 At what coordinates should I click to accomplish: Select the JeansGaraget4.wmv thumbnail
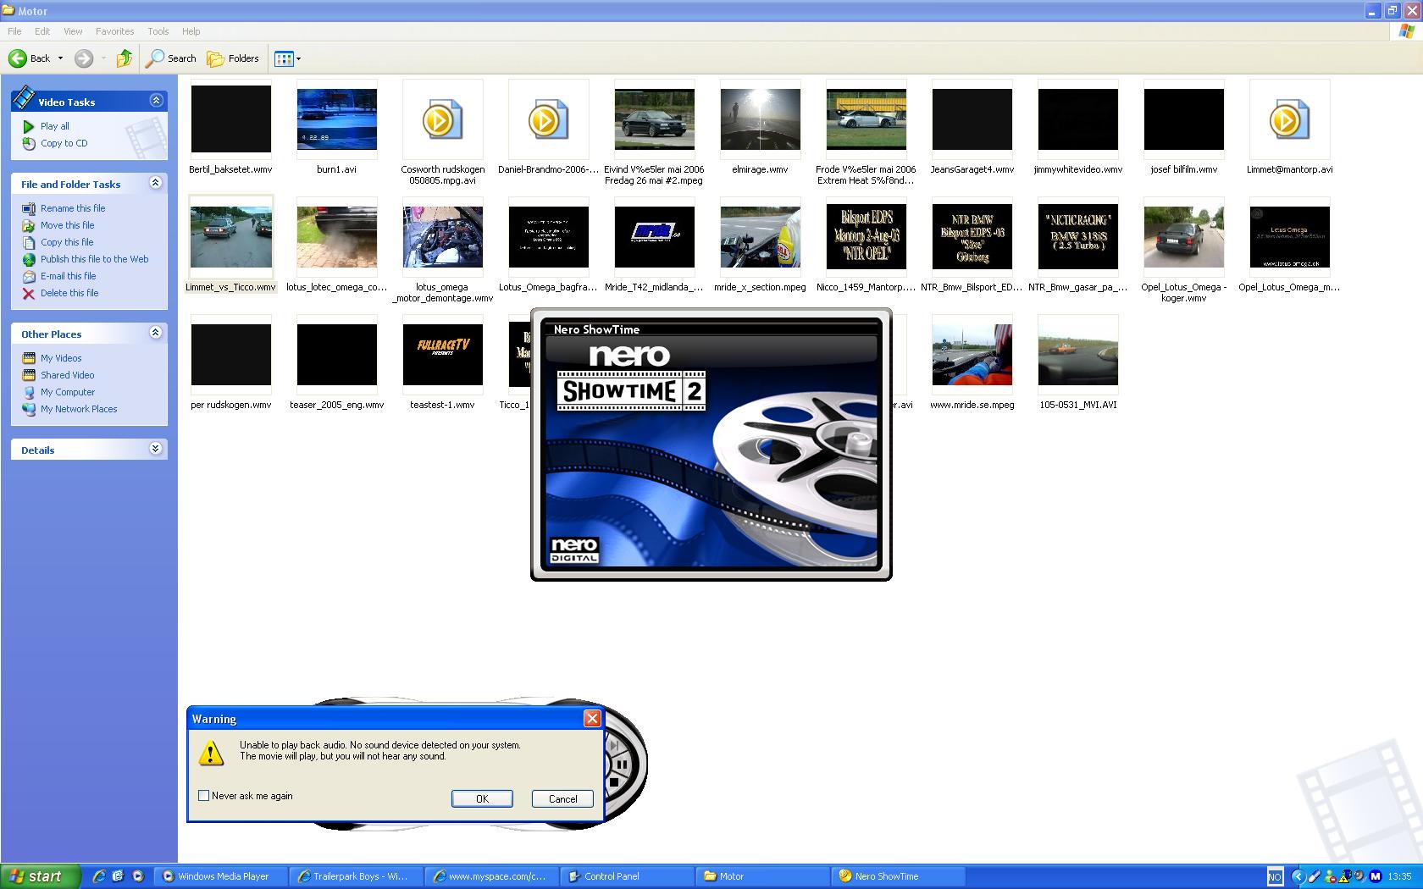click(x=972, y=119)
